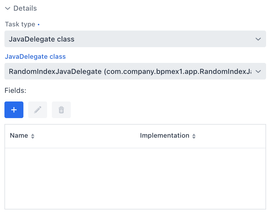Click the Implementation column header
272x216 pixels.
point(165,136)
